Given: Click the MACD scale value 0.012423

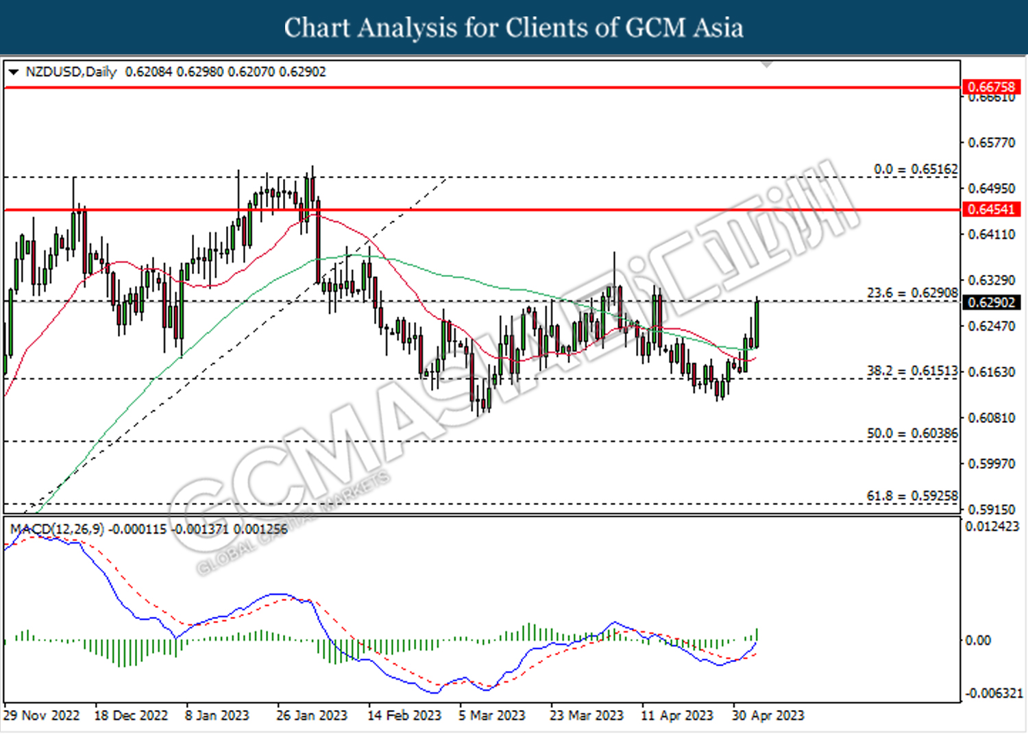Looking at the screenshot, I should pos(992,526).
